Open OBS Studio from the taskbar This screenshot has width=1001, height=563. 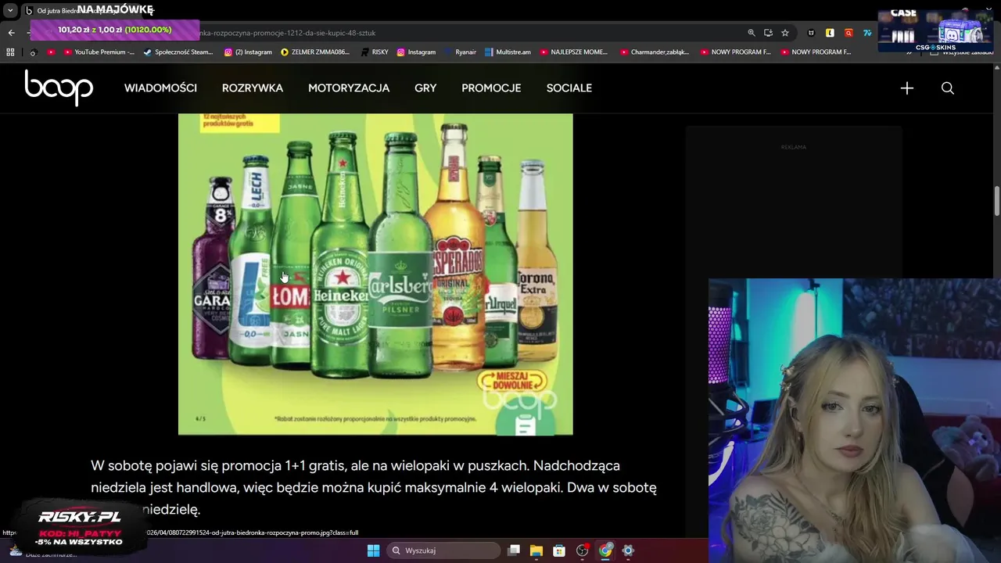pos(582,550)
